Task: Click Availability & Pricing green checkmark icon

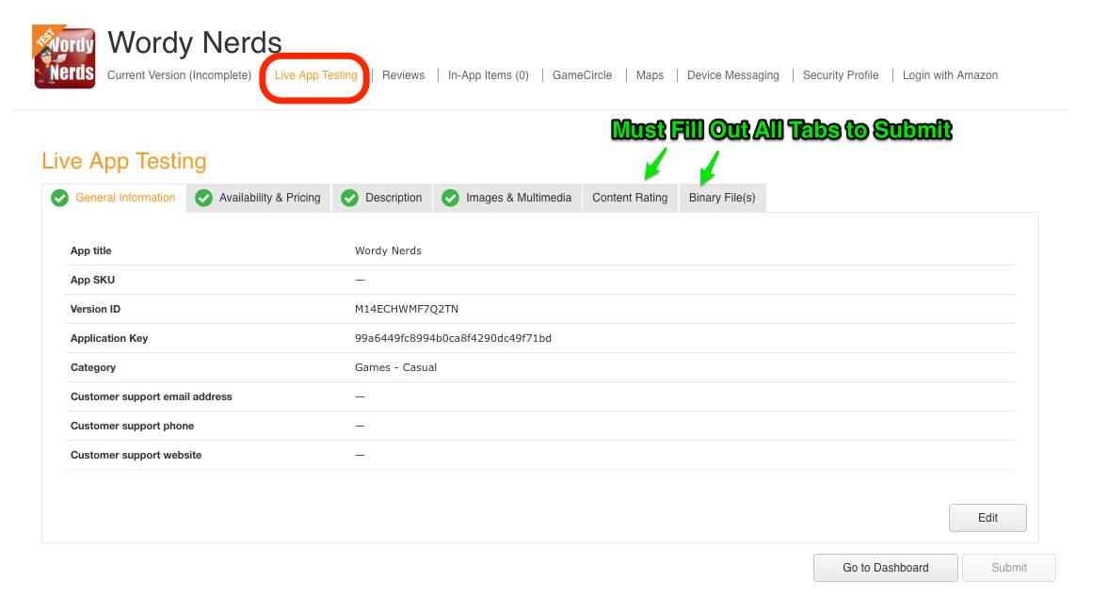Action: coord(203,198)
